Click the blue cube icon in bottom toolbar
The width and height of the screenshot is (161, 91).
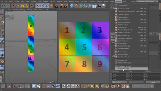click(x=34, y=86)
